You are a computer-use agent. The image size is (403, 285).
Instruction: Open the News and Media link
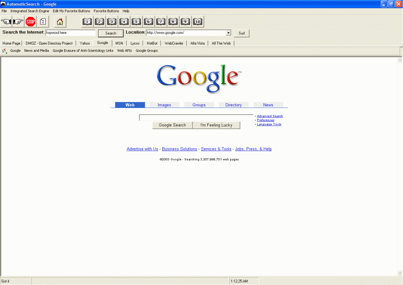[x=36, y=51]
